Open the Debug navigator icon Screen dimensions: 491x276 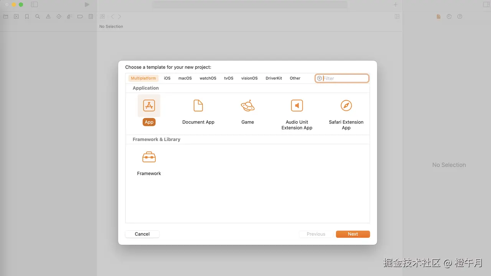click(x=69, y=16)
